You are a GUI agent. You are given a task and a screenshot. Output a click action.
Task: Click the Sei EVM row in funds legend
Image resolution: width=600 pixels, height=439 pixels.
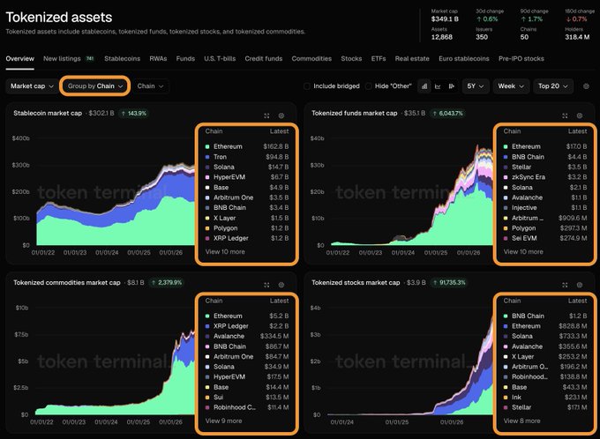pos(545,238)
